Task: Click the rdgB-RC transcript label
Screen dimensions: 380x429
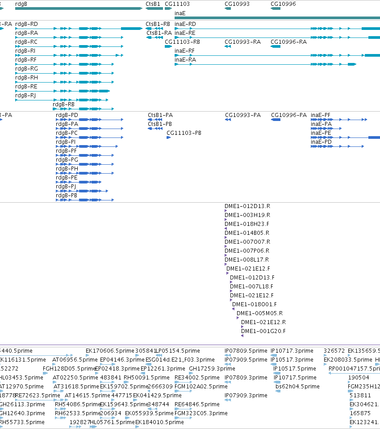Action: (x=26, y=42)
